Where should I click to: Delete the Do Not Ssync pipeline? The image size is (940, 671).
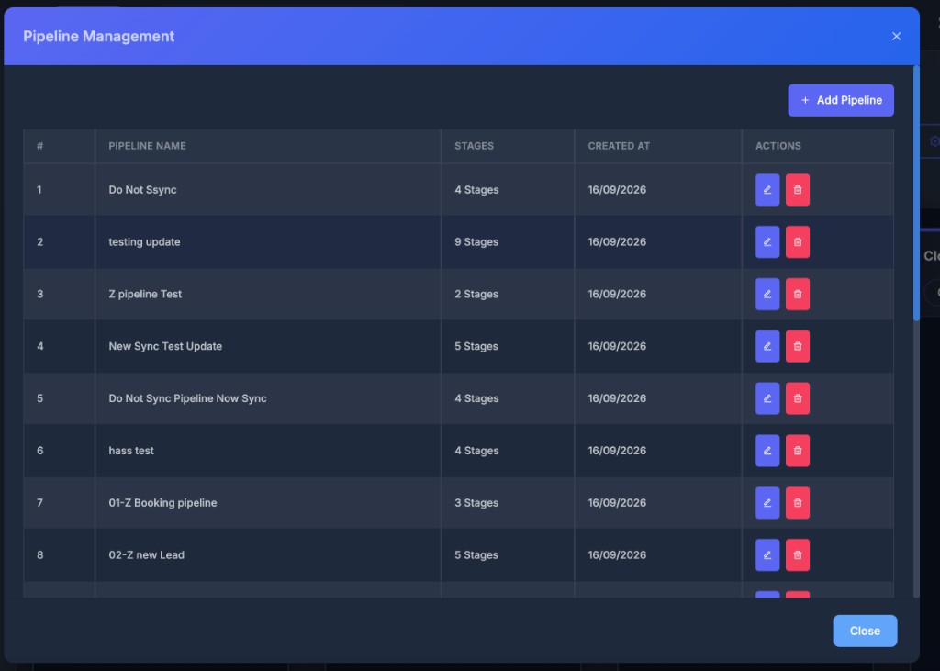[x=798, y=189]
